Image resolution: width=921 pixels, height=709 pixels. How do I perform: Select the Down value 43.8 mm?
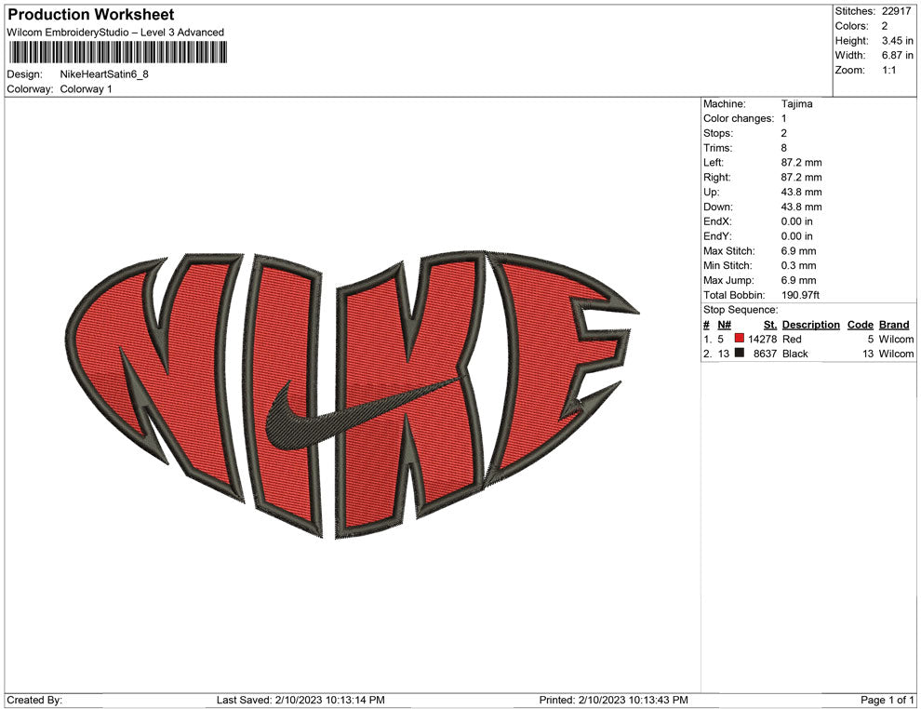801,207
